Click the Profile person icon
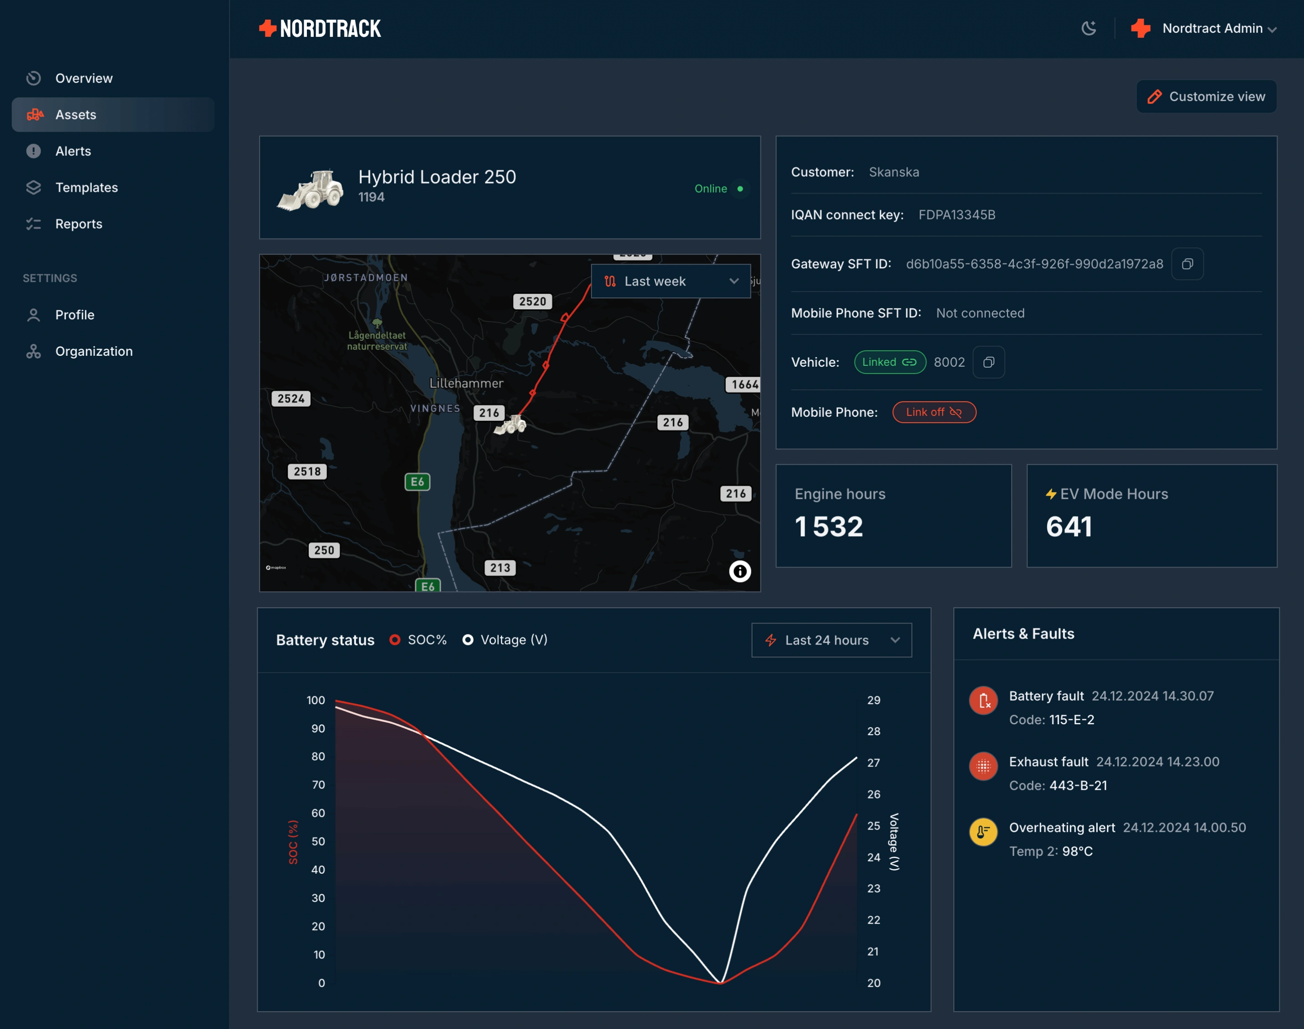 click(x=34, y=315)
